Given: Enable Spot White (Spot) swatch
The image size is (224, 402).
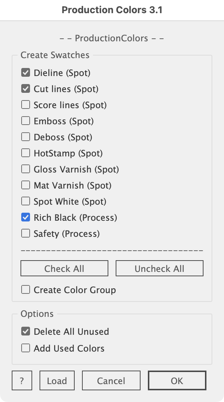Looking at the screenshot, I should [x=26, y=201].
